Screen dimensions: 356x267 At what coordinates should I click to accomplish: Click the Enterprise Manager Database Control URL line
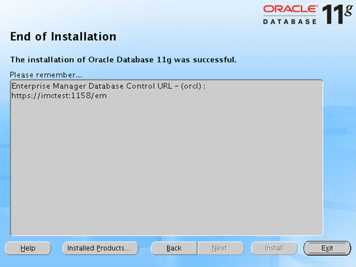tap(108, 86)
